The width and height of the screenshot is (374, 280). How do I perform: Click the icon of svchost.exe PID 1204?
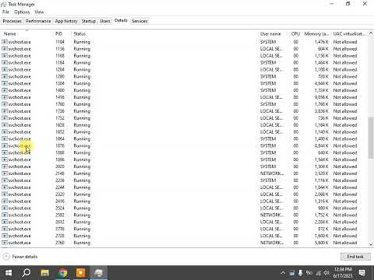(x=5, y=69)
